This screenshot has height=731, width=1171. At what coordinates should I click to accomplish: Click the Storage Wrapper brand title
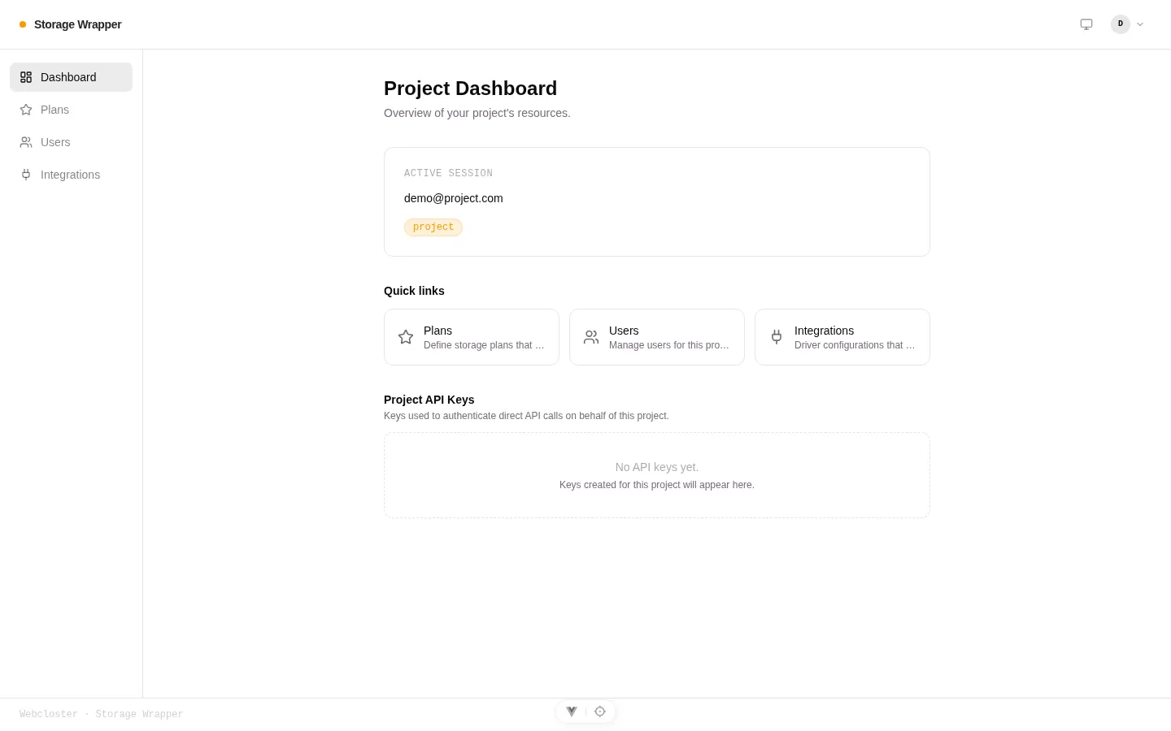(x=78, y=24)
